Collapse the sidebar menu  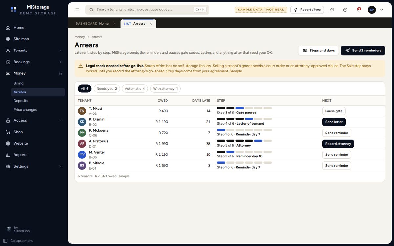click(x=19, y=241)
